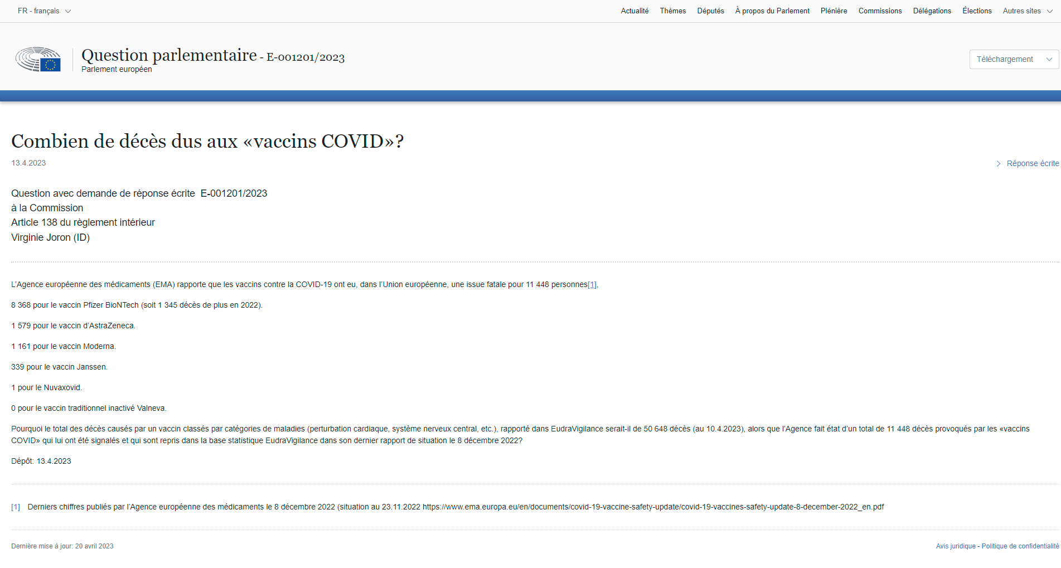This screenshot has height=568, width=1061.
Task: Open the FR - français language selector
Action: tap(44, 11)
